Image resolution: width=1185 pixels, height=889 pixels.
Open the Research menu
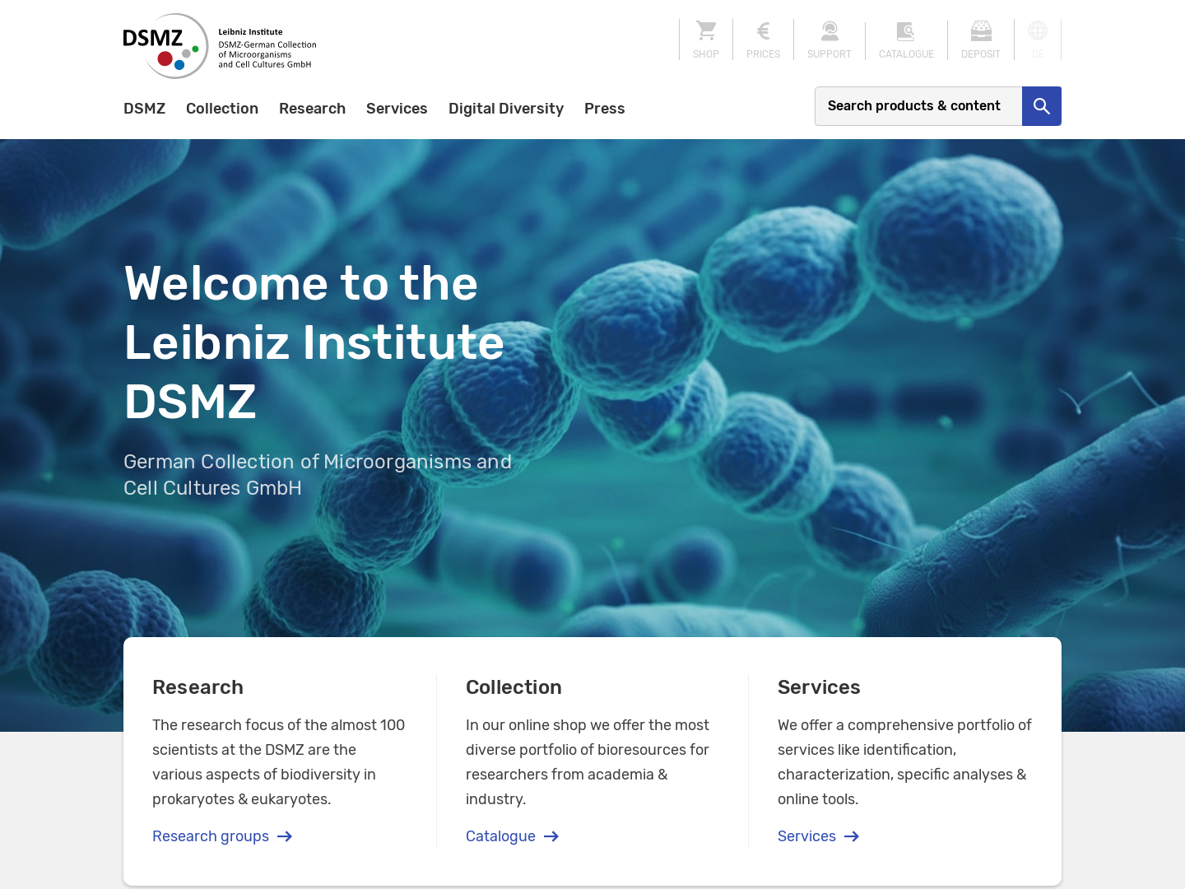point(312,109)
